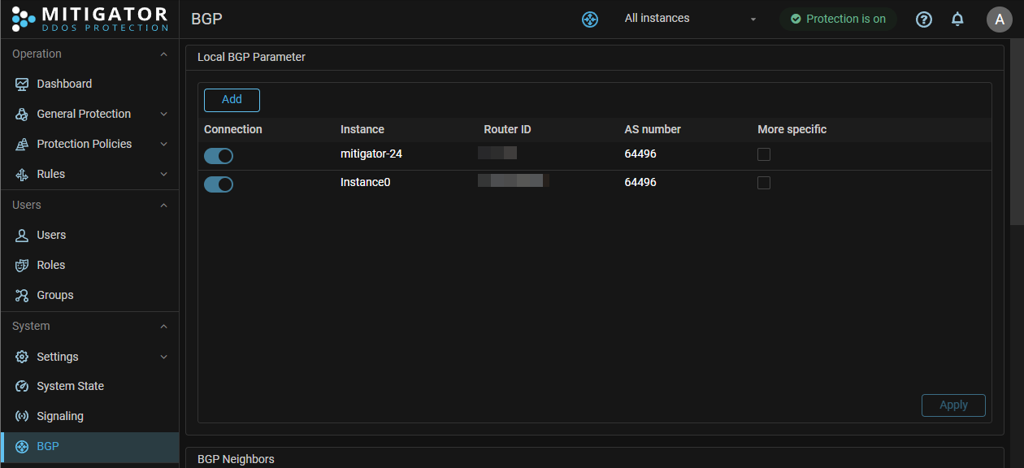The height and width of the screenshot is (468, 1024).
Task: Click the Add button
Action: [x=232, y=99]
